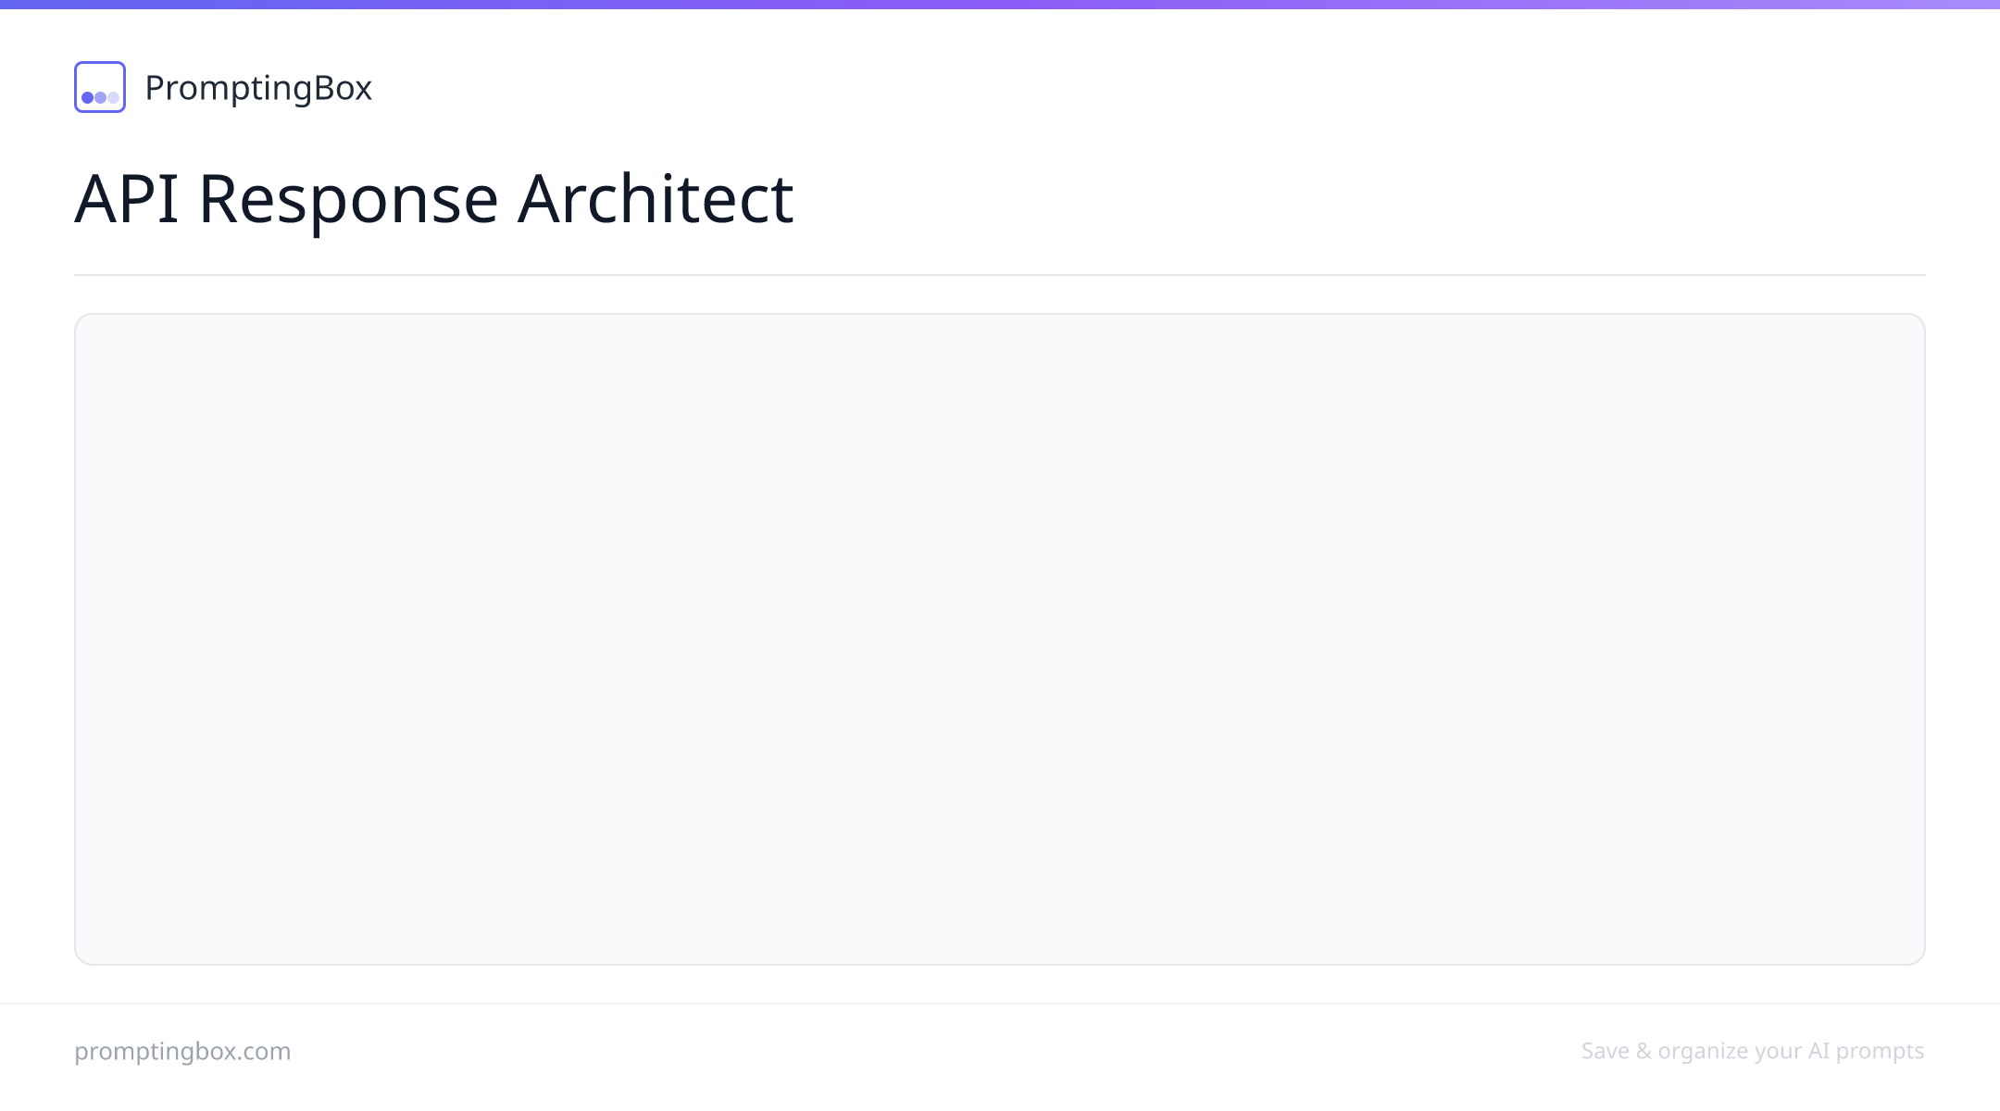Open the PromptingBox brand name link
This screenshot has height=1111, width=2000.
tap(258, 88)
